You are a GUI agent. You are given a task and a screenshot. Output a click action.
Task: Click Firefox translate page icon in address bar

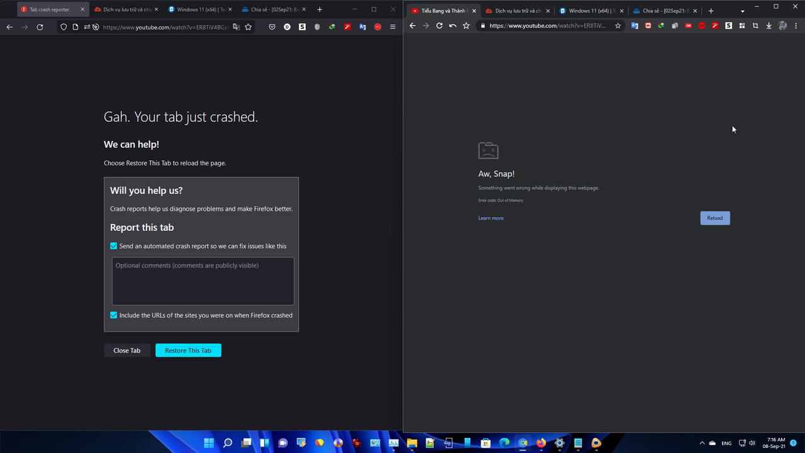(236, 27)
